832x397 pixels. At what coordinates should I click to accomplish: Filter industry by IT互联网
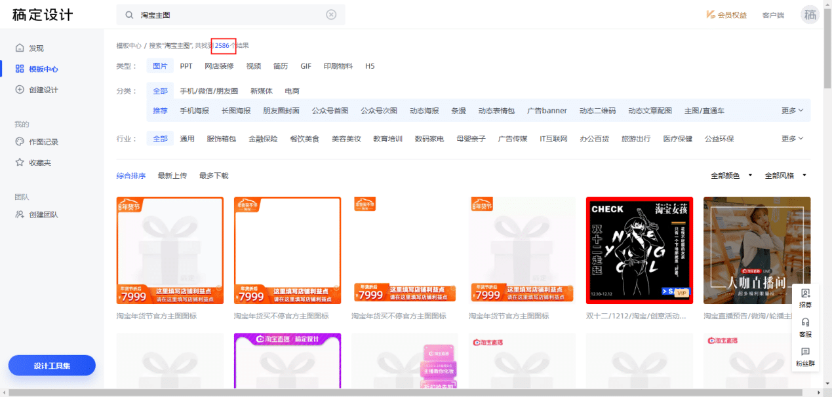click(553, 139)
